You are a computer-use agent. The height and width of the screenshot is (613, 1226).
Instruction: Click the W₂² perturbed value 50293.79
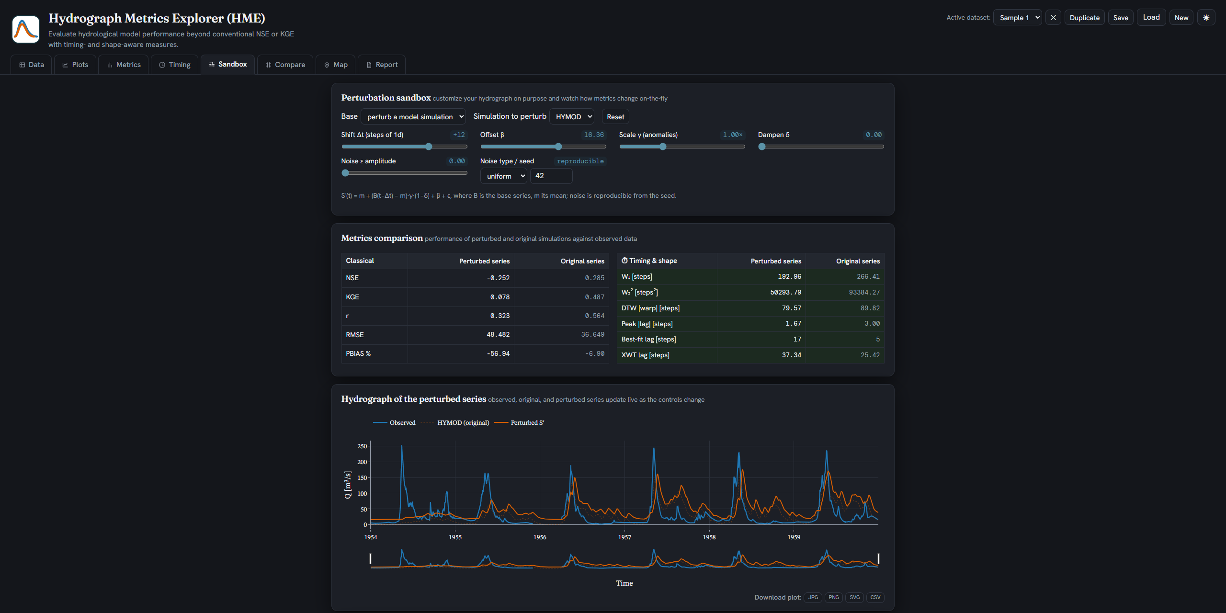785,292
